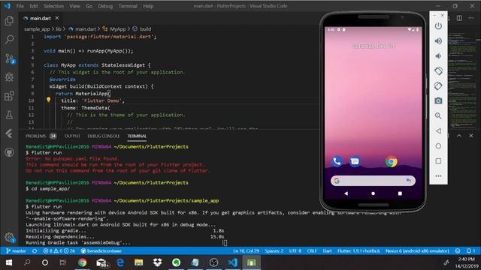Synchronize changes in status bar
The width and height of the screenshot is (481, 270).
(35, 251)
